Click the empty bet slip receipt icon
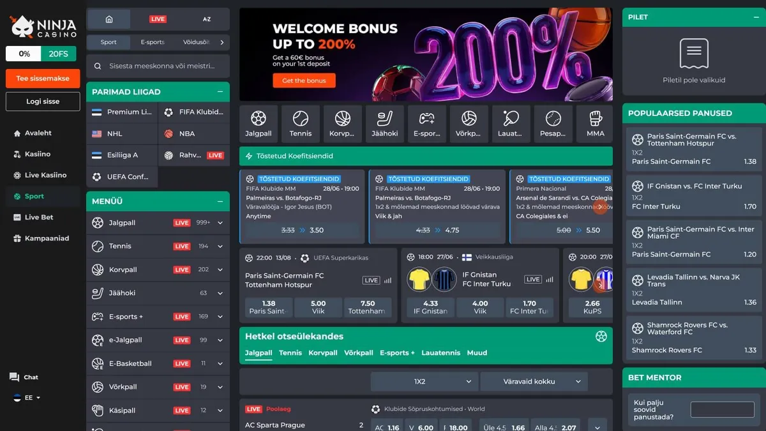 [694, 54]
